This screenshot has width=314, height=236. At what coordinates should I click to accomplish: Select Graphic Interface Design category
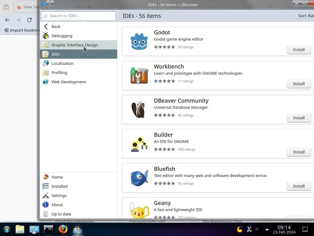coord(78,45)
